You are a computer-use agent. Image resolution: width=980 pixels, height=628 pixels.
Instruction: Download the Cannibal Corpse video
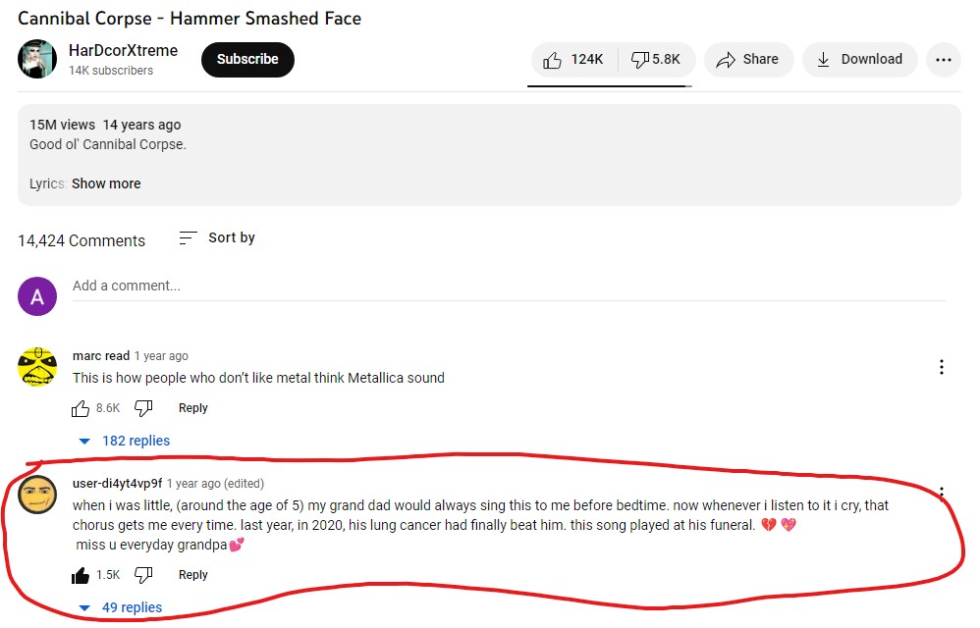coord(859,60)
